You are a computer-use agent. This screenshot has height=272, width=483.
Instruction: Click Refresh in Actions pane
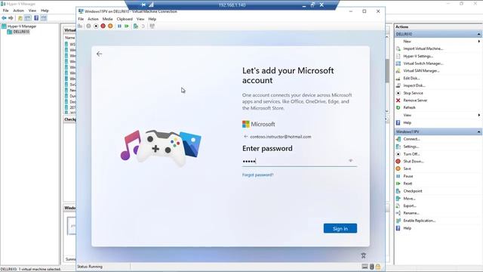click(409, 107)
